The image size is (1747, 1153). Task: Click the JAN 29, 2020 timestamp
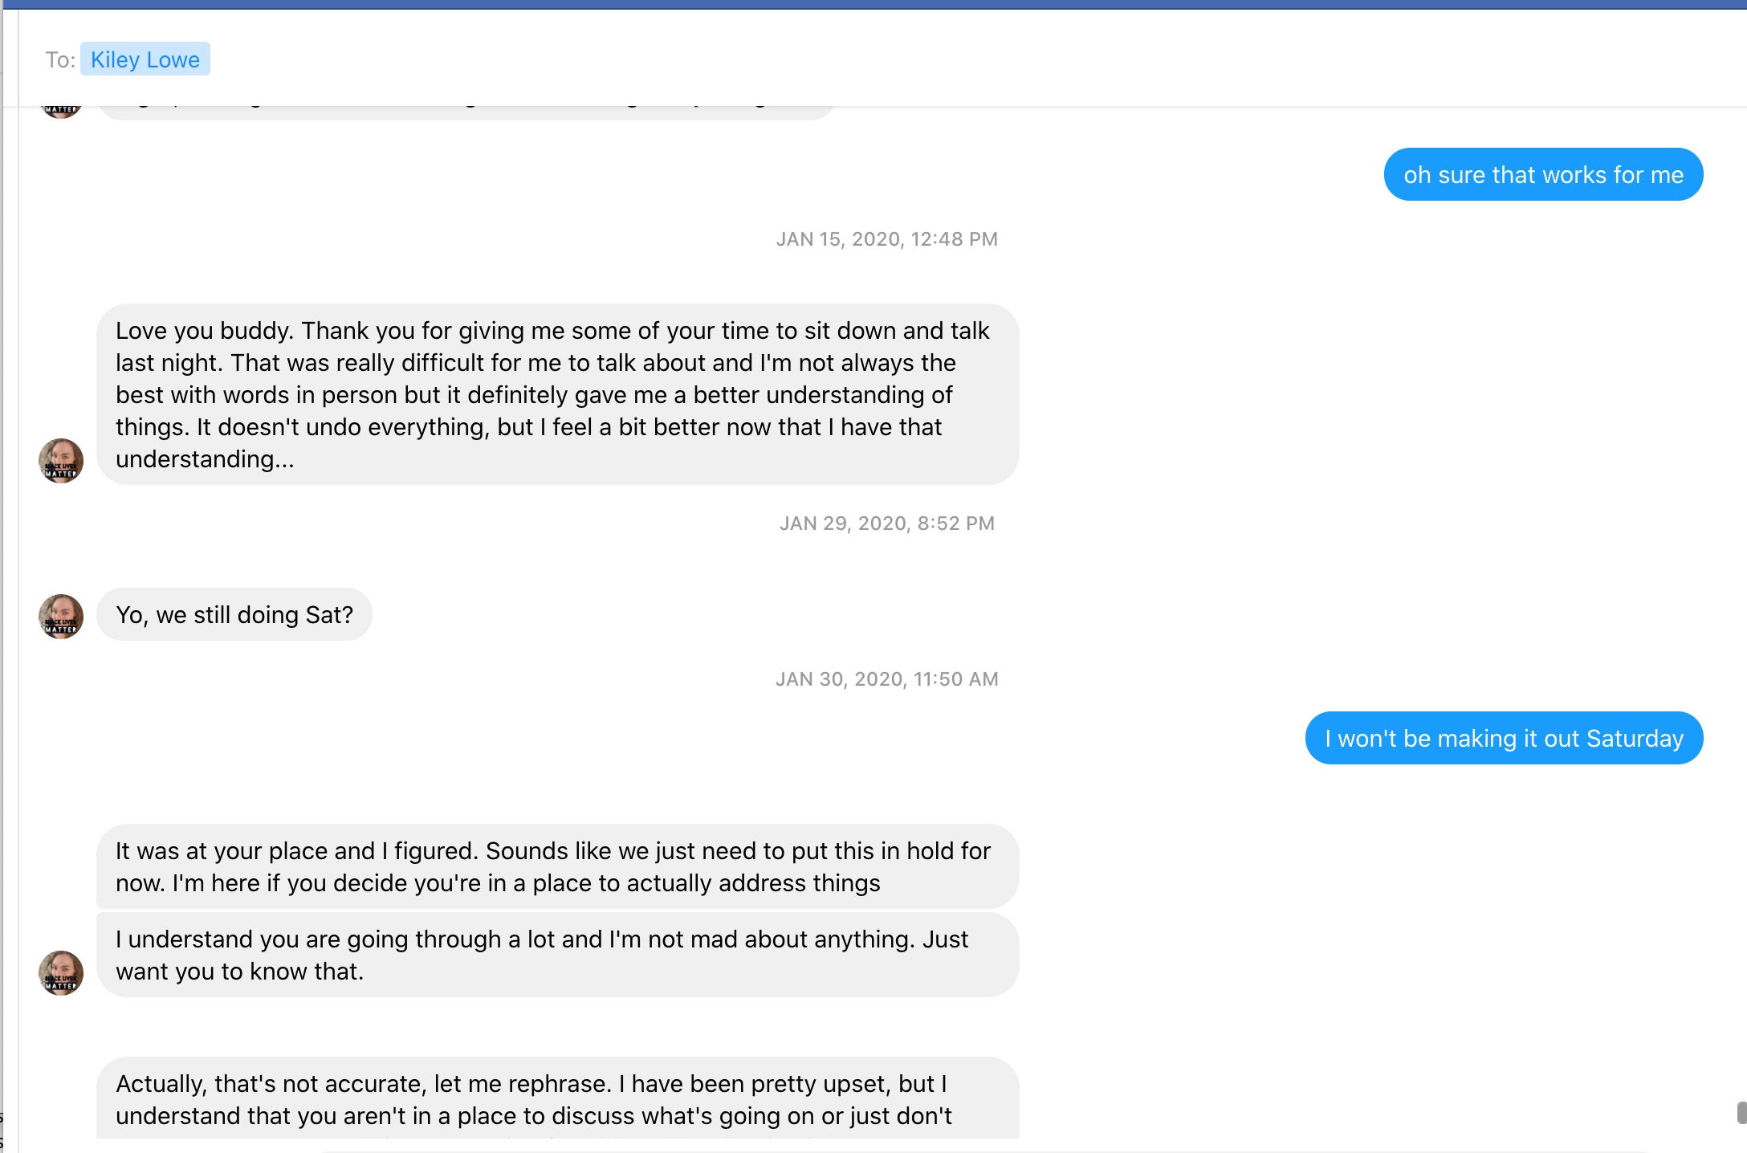[886, 524]
